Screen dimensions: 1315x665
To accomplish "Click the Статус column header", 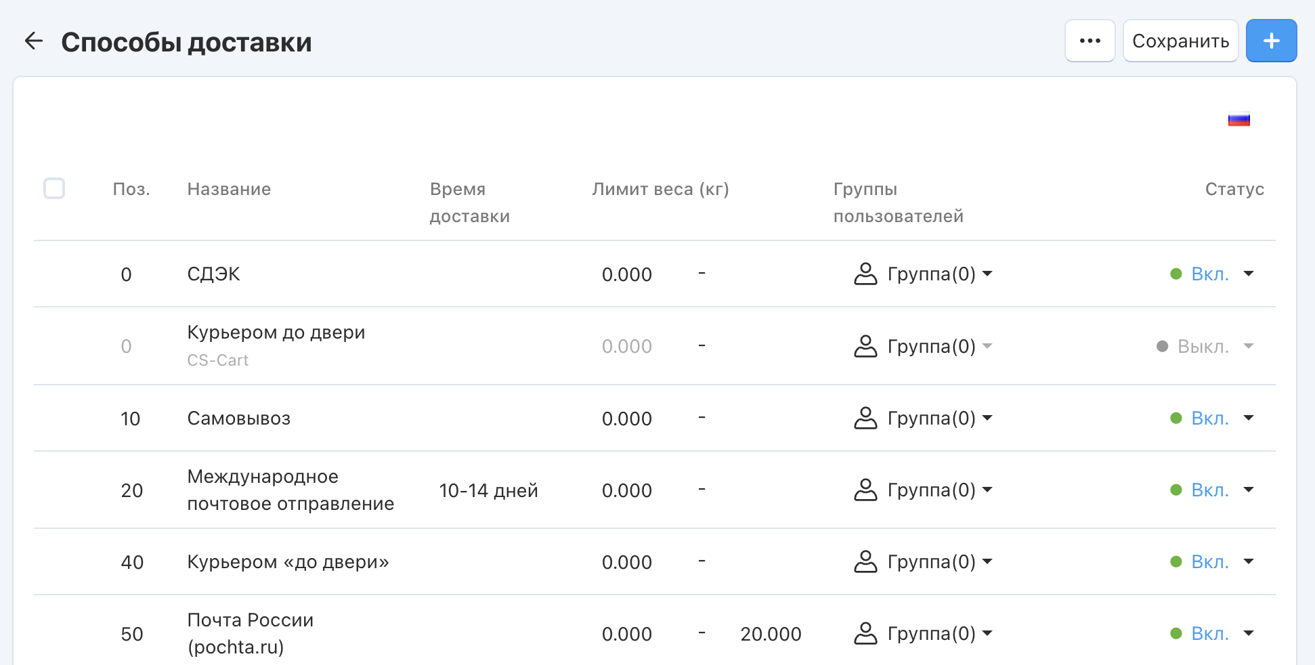I will coord(1234,189).
